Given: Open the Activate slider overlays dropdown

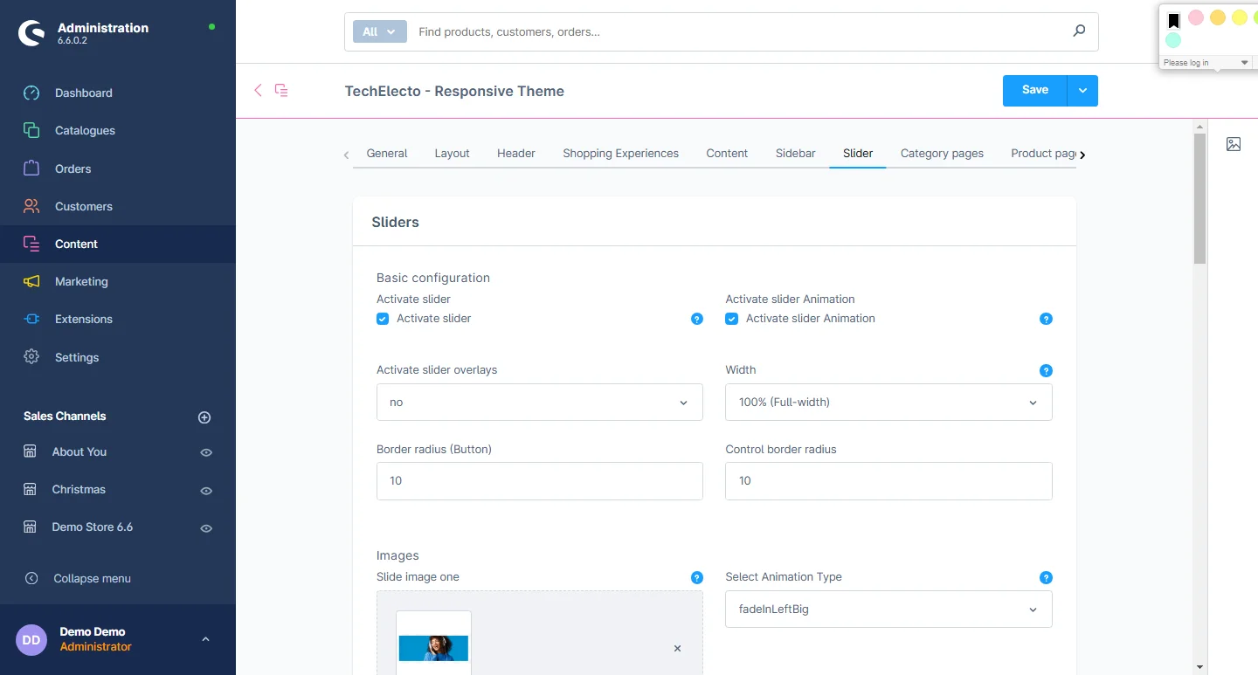Looking at the screenshot, I should (539, 403).
